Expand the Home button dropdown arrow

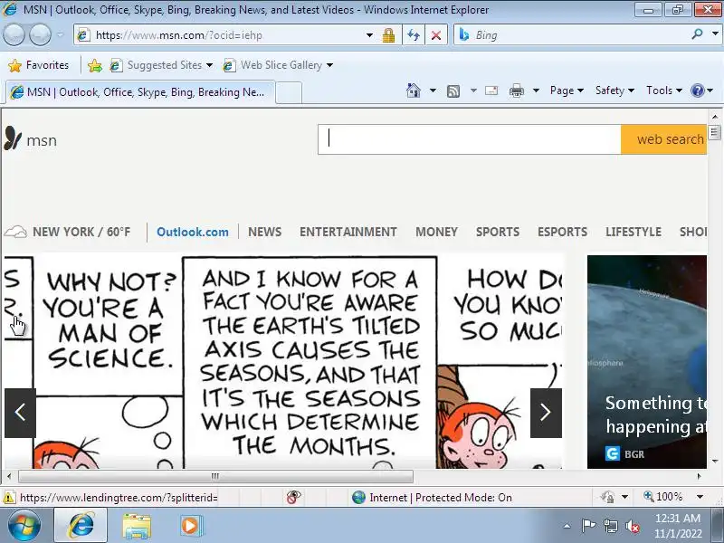(x=433, y=90)
